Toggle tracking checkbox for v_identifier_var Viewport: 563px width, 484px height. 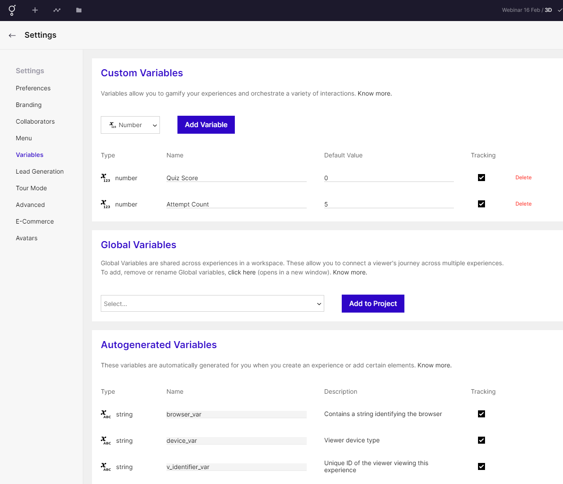point(482,466)
